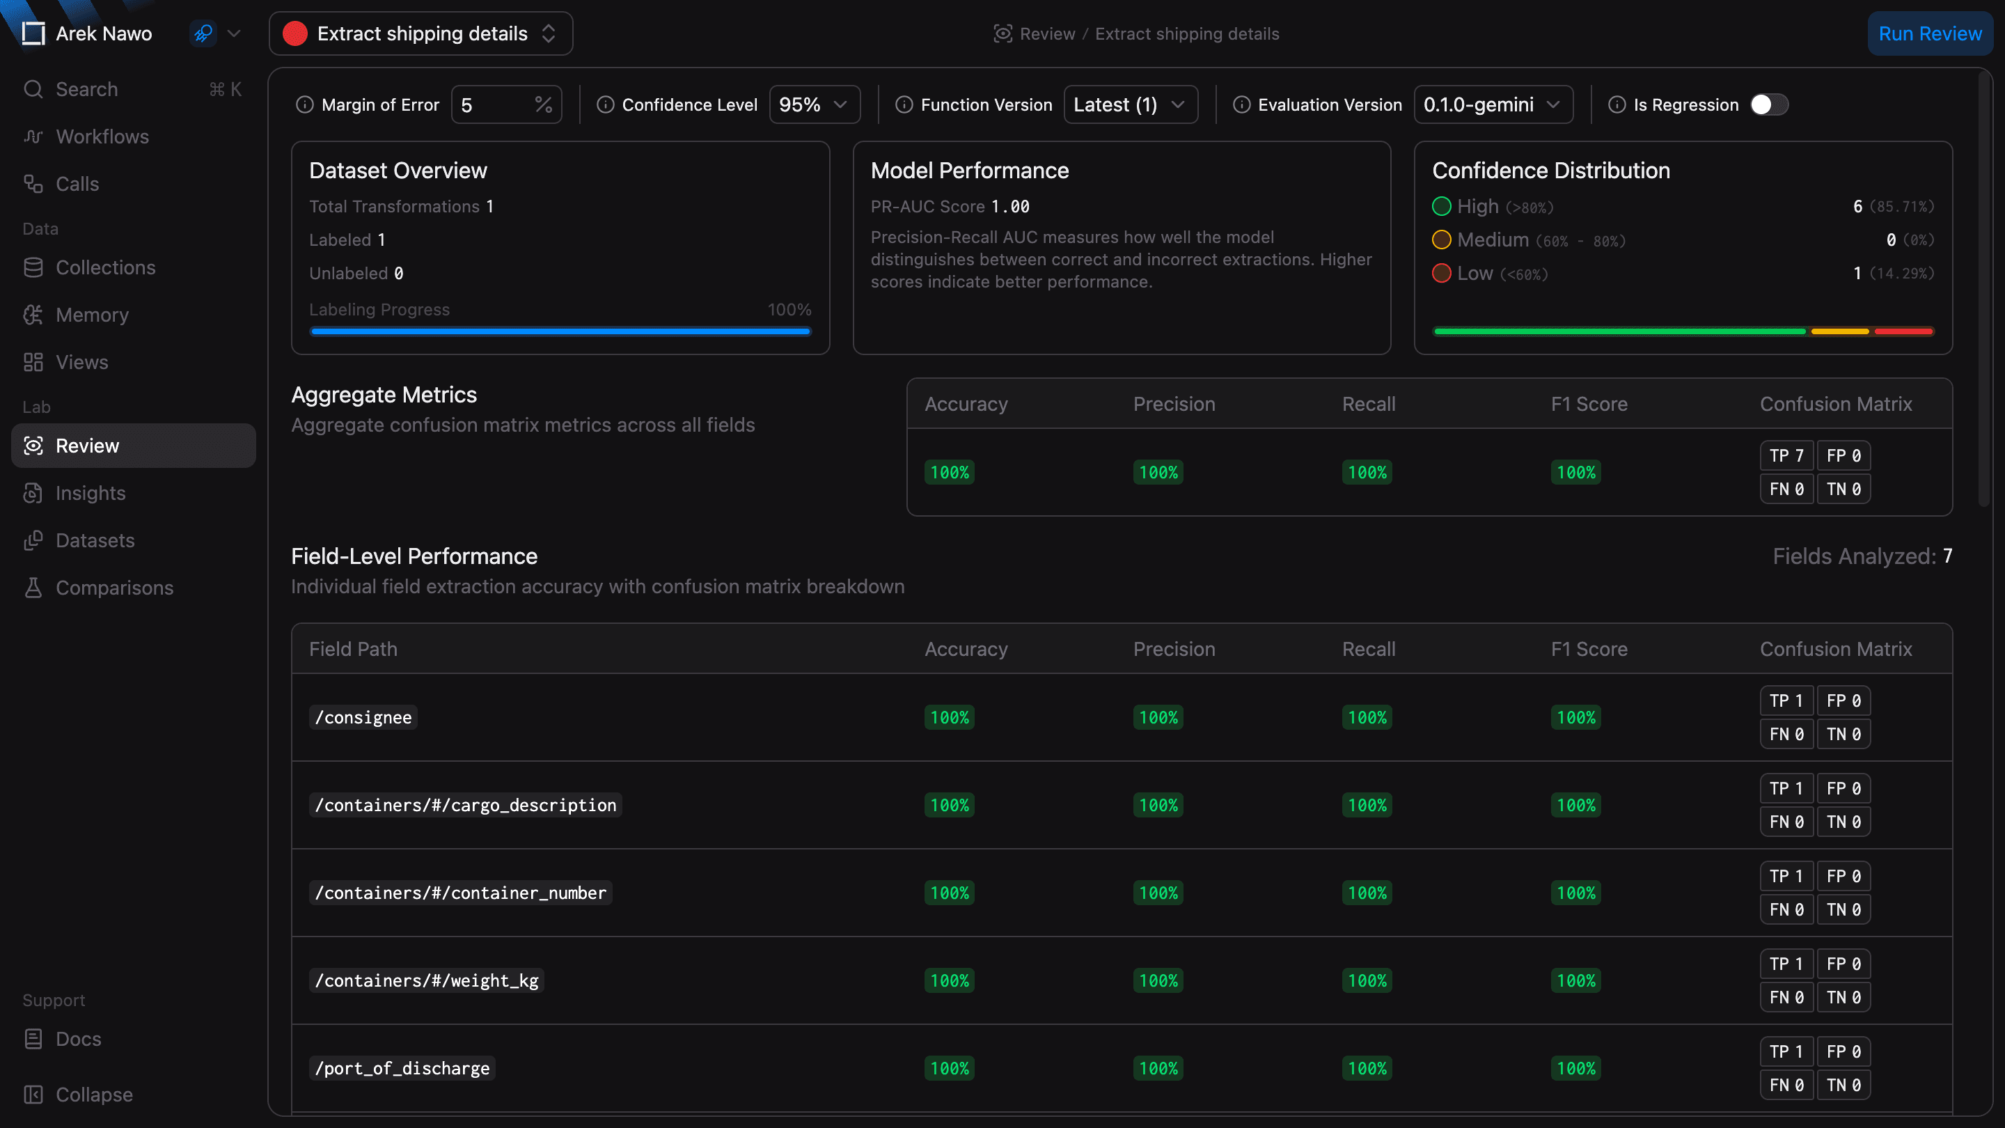Click the /containers/#/weight_kg field path
Viewport: 2005px width, 1128px height.
(427, 981)
